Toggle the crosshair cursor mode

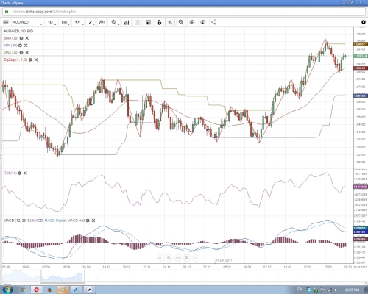170,22
